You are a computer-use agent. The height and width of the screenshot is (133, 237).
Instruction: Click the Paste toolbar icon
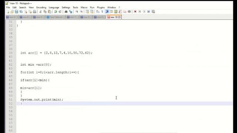coord(50,11)
